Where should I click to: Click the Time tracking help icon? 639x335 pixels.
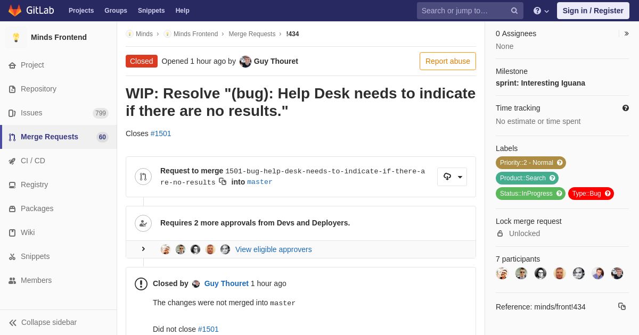[626, 108]
